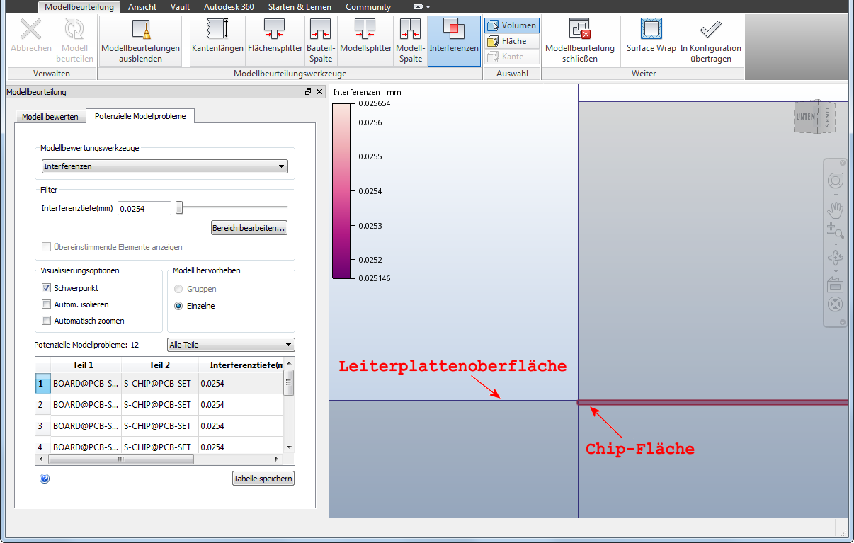The image size is (854, 543).
Task: Click the Look At view icon
Action: [x=836, y=284]
